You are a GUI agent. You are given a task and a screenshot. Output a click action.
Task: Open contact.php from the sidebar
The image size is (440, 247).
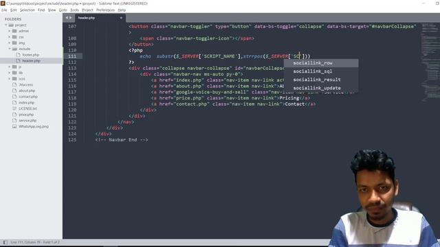tap(28, 96)
